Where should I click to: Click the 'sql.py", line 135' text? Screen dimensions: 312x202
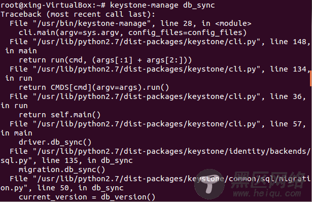tap(40, 160)
